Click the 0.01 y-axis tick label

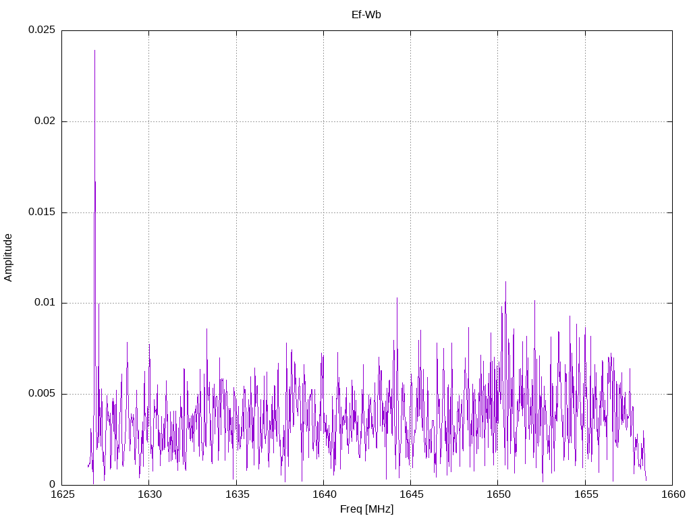pos(45,302)
